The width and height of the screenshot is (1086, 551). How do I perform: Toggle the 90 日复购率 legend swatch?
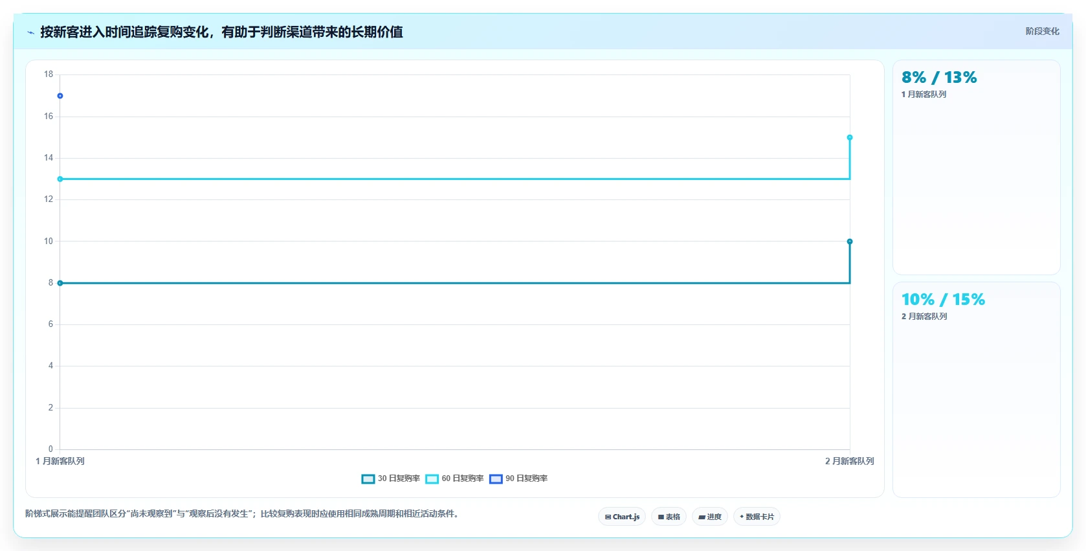pos(496,478)
